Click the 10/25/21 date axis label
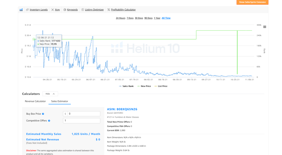 (x=235, y=79)
